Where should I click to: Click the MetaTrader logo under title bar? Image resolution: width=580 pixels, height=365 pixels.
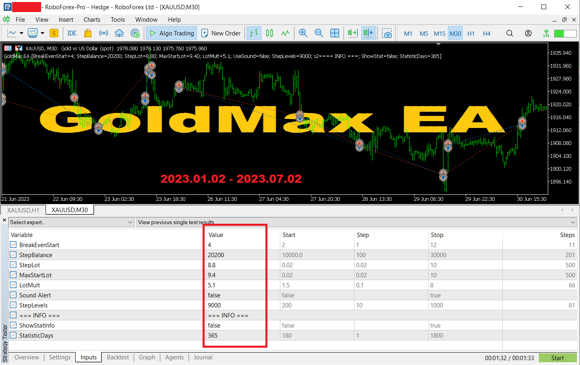(6, 19)
